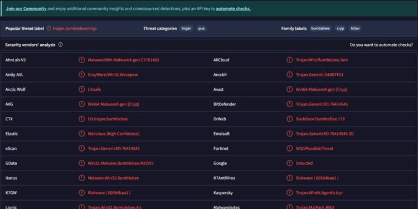This screenshot has width=418, height=209.
Task: Open the Join our Community link
Action: [x=26, y=8]
